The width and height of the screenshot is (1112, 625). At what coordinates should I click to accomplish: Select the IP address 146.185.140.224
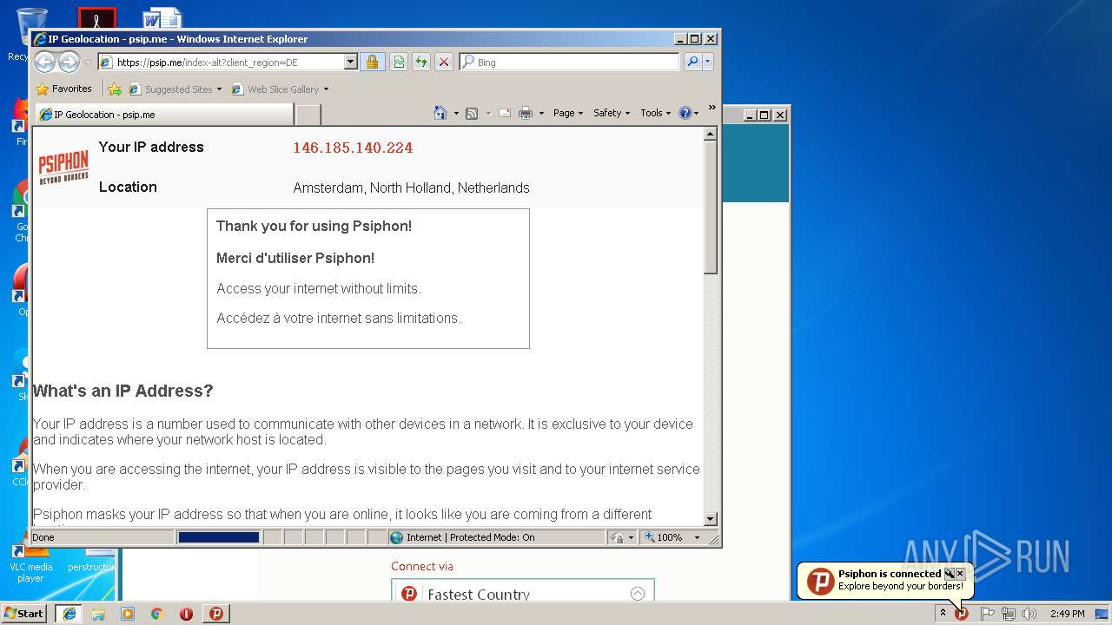pyautogui.click(x=353, y=148)
